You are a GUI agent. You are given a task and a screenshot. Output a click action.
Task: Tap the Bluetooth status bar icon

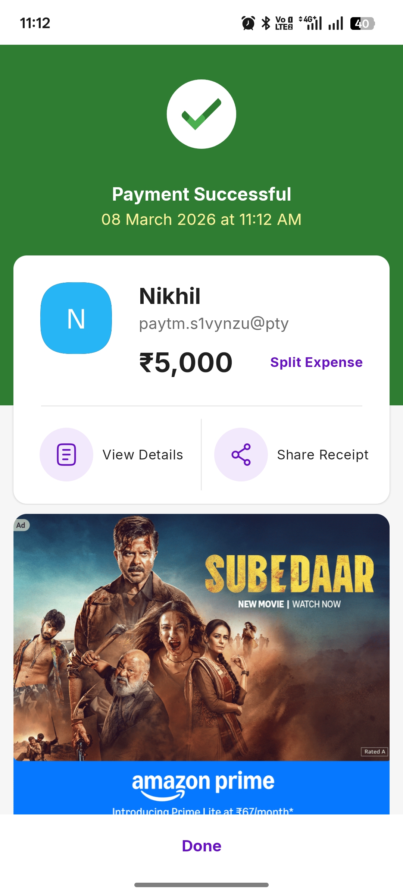(x=266, y=23)
